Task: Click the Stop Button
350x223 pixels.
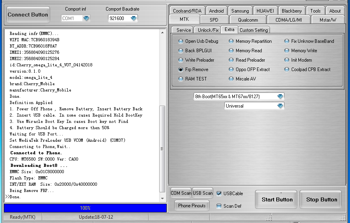Action: (321, 199)
